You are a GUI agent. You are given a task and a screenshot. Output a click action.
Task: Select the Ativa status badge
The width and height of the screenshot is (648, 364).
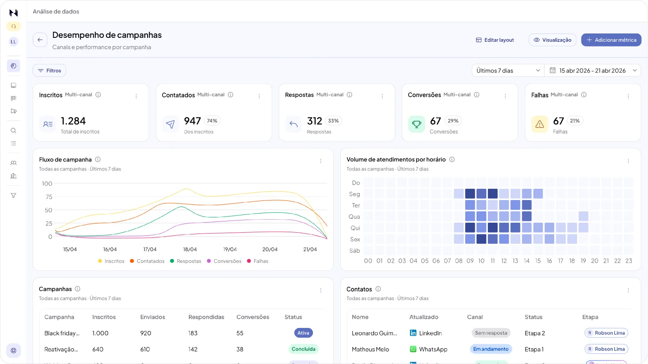pyautogui.click(x=304, y=333)
